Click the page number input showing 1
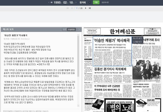This screenshot has width=163, height=112. (76, 8)
